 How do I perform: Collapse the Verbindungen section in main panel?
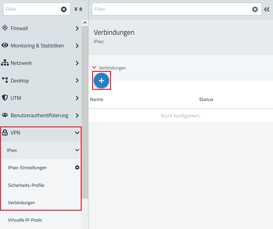95,68
